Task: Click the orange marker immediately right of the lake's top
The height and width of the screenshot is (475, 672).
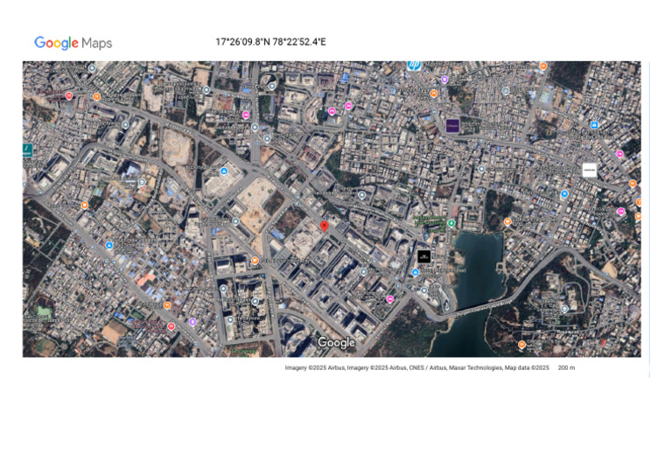Action: click(x=507, y=221)
